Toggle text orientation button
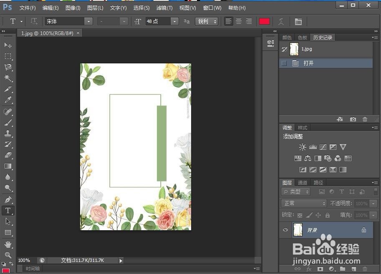The image size is (381, 274). [x=34, y=21]
